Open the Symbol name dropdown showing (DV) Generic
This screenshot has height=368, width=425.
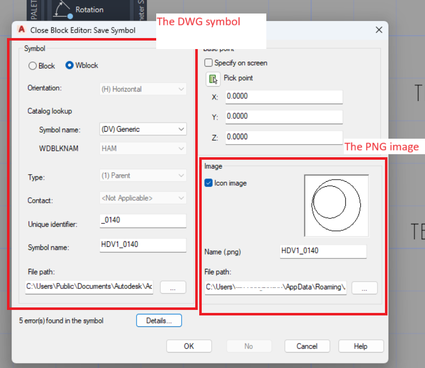143,129
